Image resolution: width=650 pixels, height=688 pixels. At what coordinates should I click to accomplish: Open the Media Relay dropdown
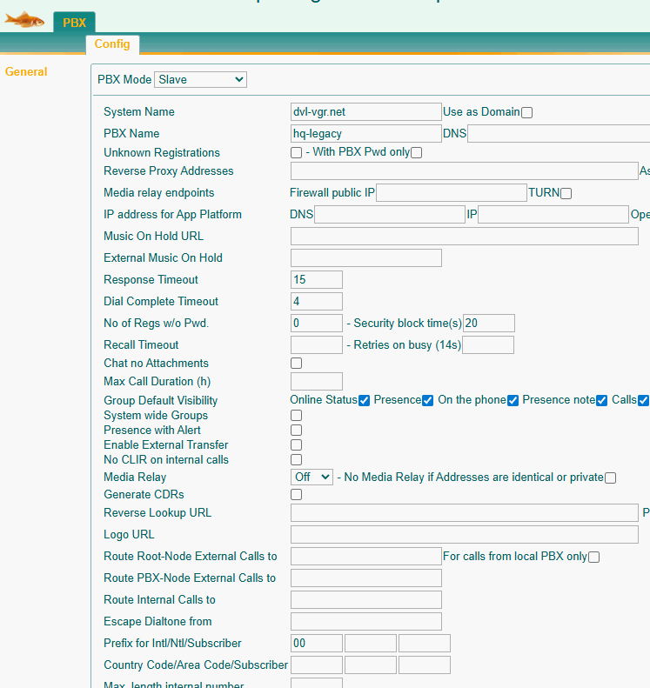coord(312,478)
